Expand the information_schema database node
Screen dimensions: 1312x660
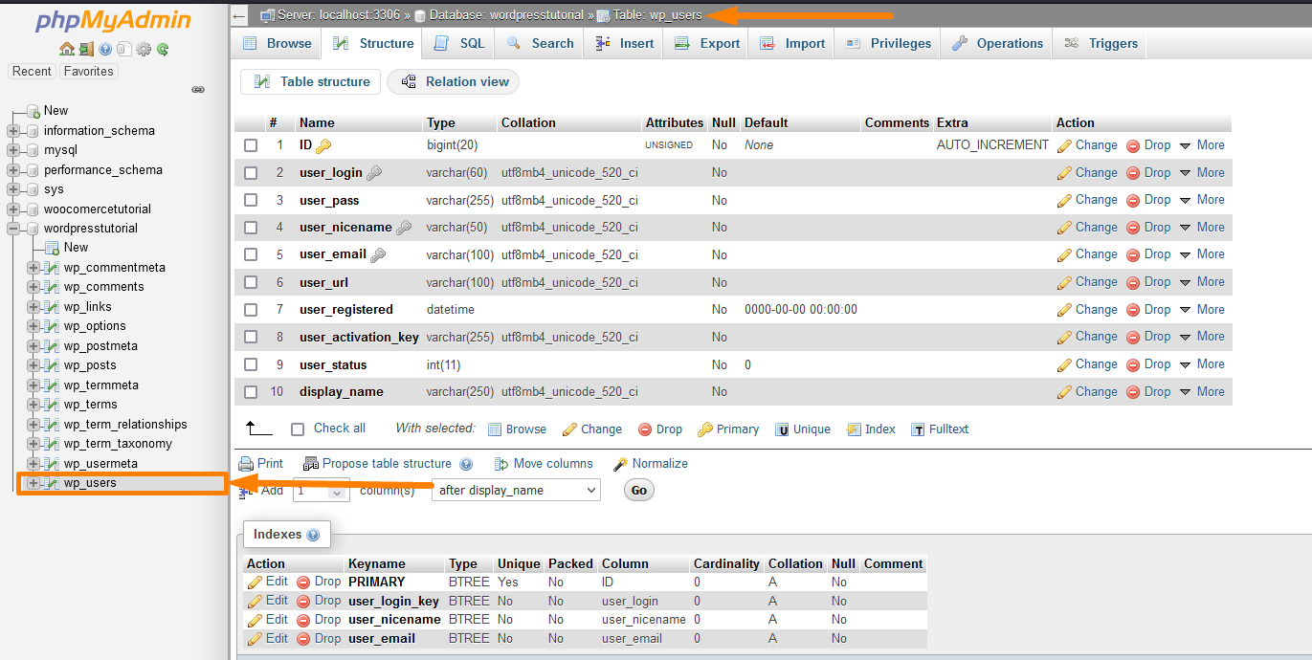13,131
